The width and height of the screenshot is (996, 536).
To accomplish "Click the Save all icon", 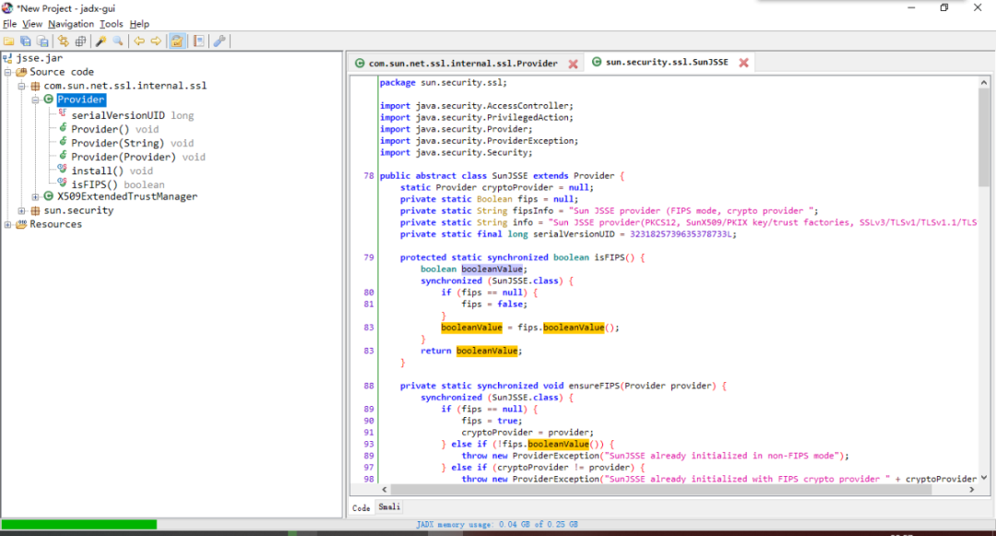I will tap(26, 42).
